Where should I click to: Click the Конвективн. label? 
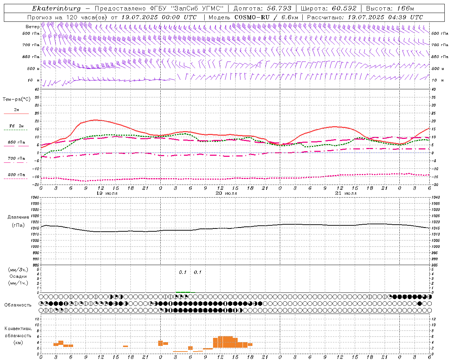click(x=18, y=329)
